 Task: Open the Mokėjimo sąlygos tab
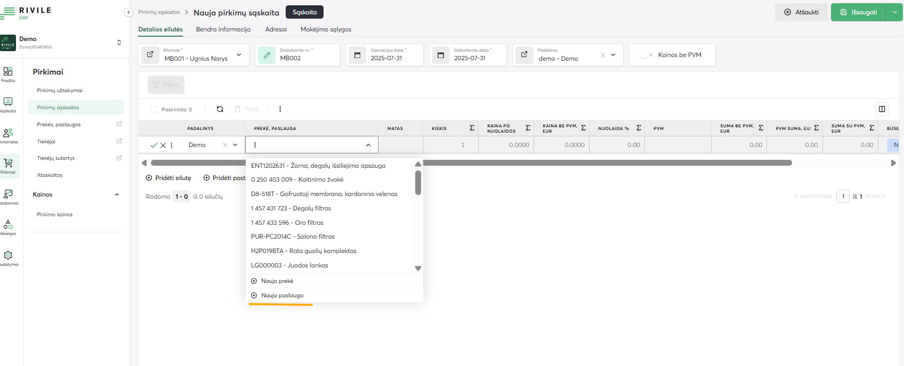[x=326, y=29]
